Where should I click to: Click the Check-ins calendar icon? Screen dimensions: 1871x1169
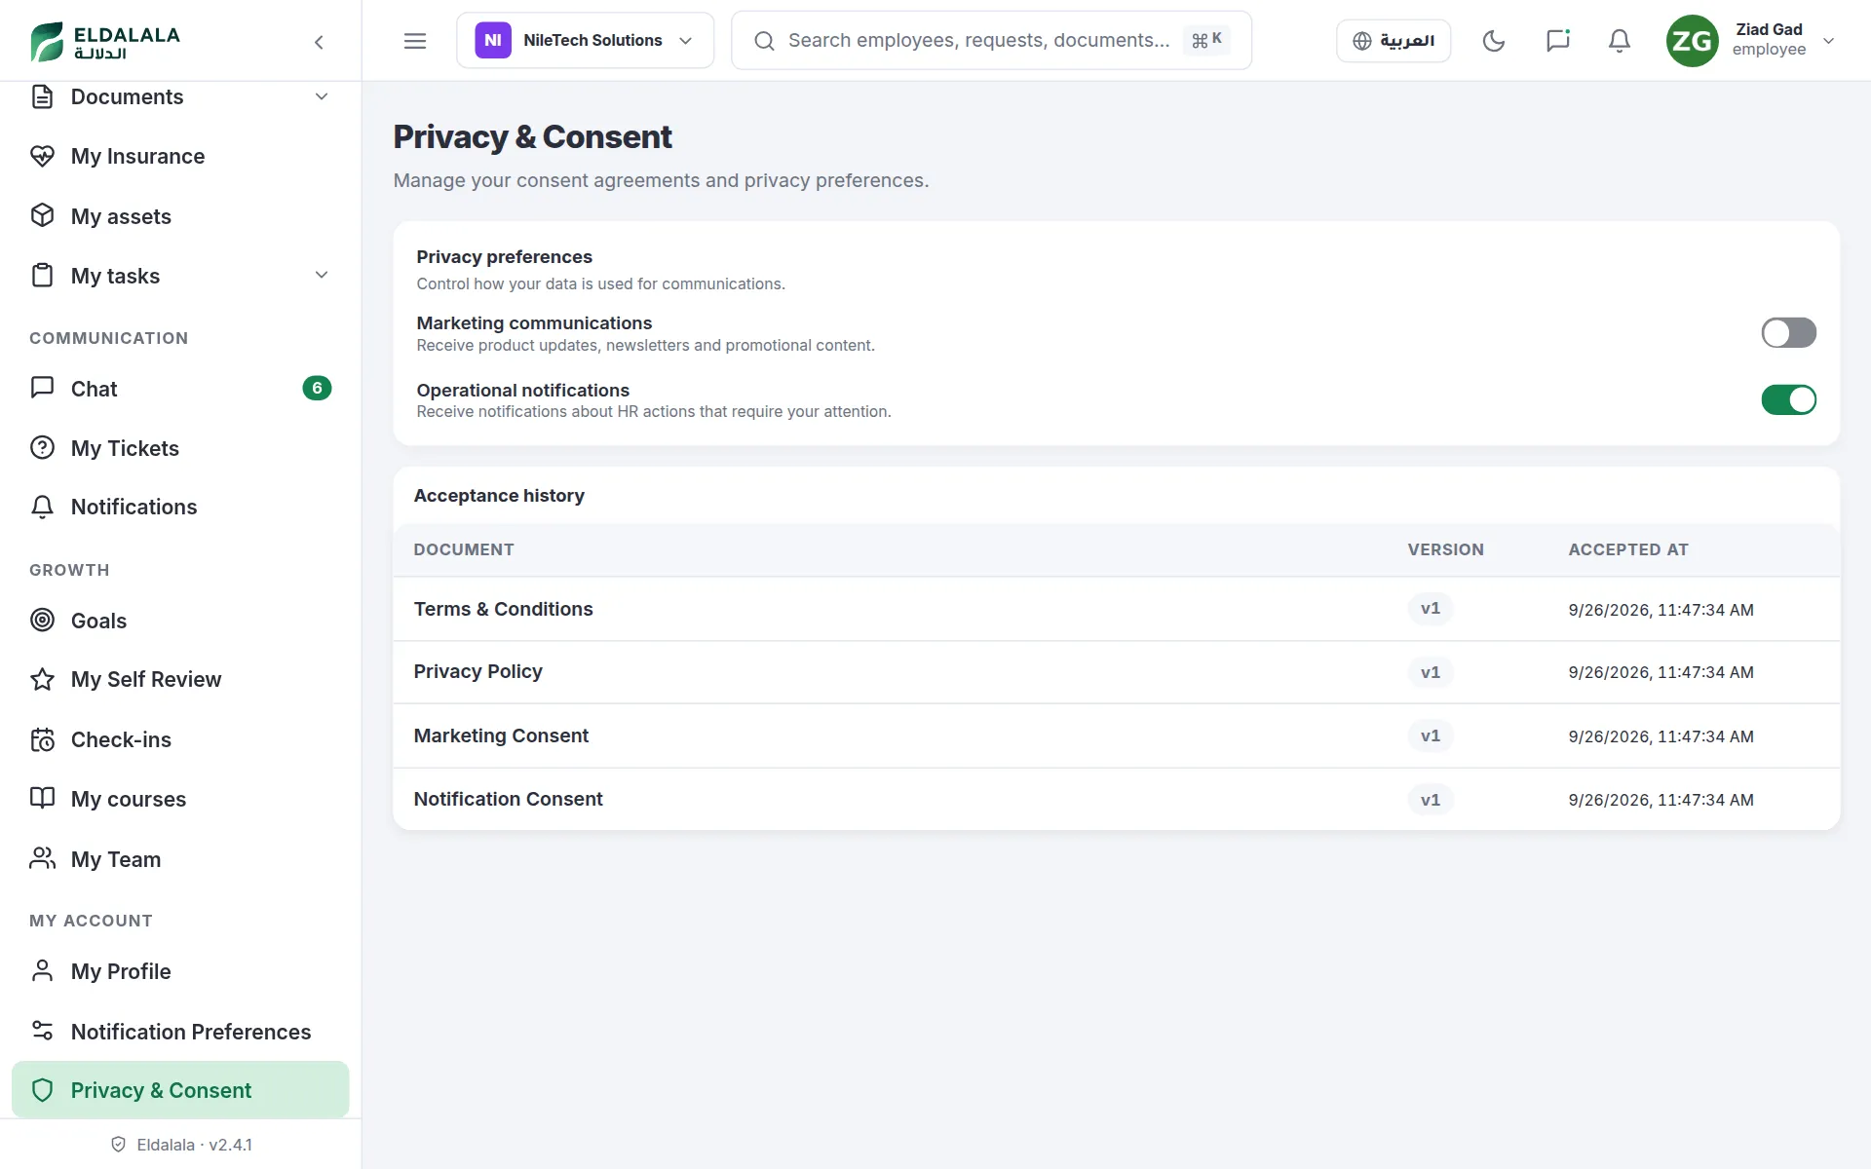(x=42, y=739)
